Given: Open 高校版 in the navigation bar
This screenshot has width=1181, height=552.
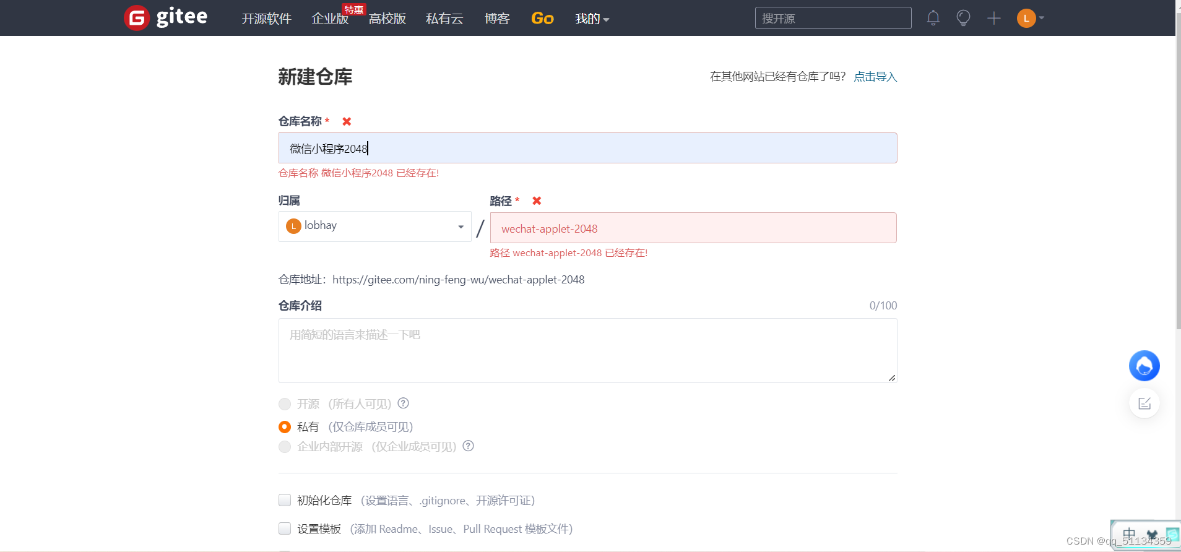Looking at the screenshot, I should [387, 19].
